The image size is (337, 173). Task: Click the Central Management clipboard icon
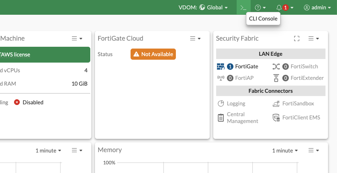tap(221, 118)
